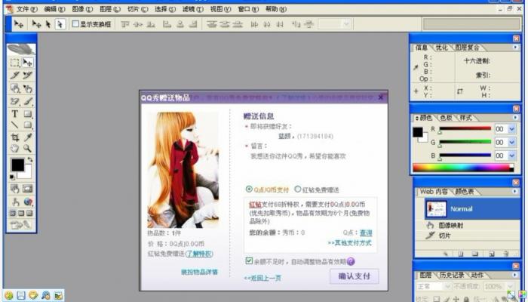Switch to the 优化 tab
The height and width of the screenshot is (302, 528).
pos(441,48)
